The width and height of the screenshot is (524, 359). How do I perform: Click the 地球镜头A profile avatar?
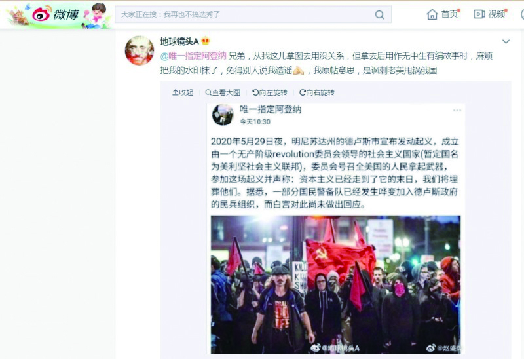[140, 50]
